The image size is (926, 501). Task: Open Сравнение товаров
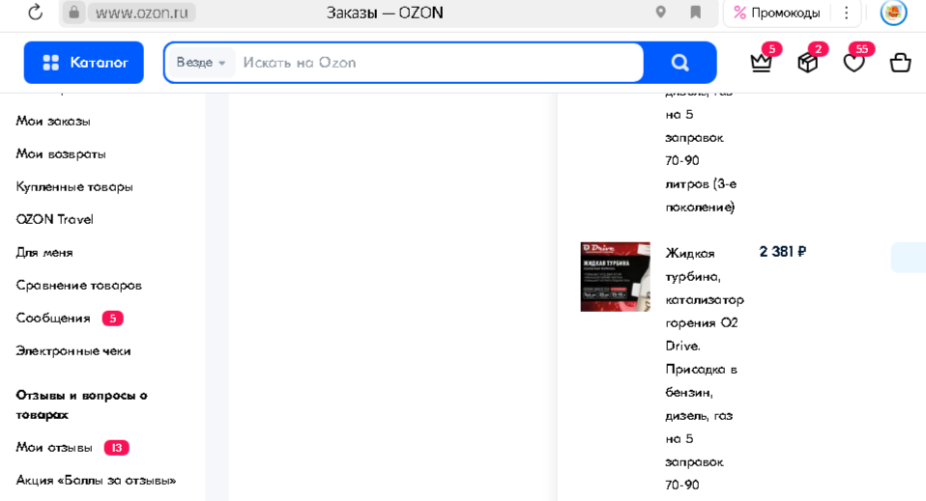pyautogui.click(x=78, y=286)
